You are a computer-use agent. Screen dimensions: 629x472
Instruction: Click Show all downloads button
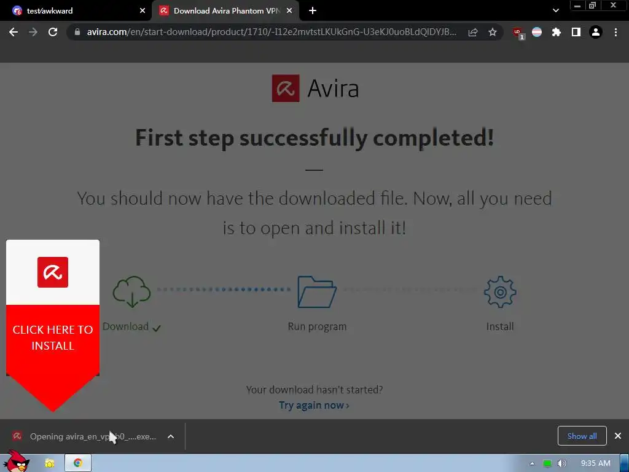[582, 436]
